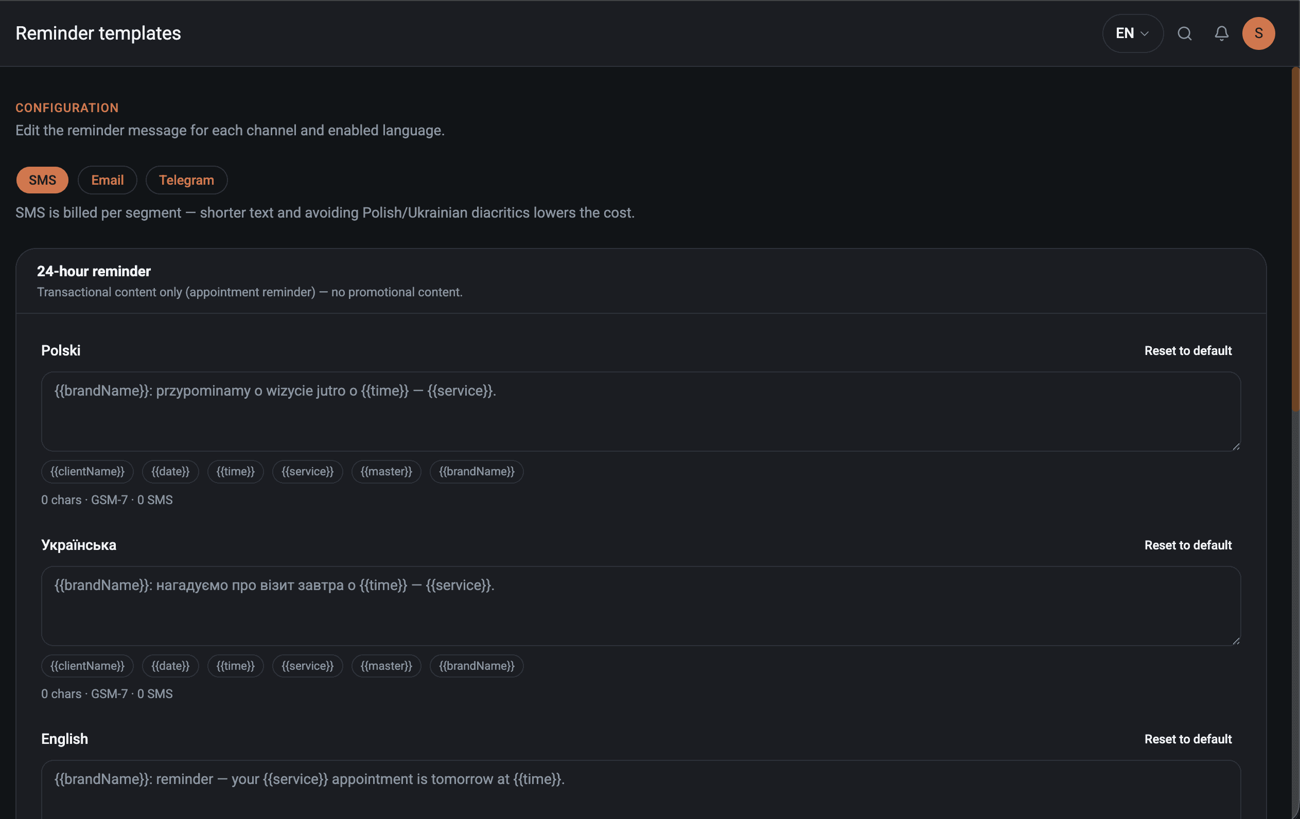Insert {{master}} chip under Українська template
1300x819 pixels.
coord(386,666)
